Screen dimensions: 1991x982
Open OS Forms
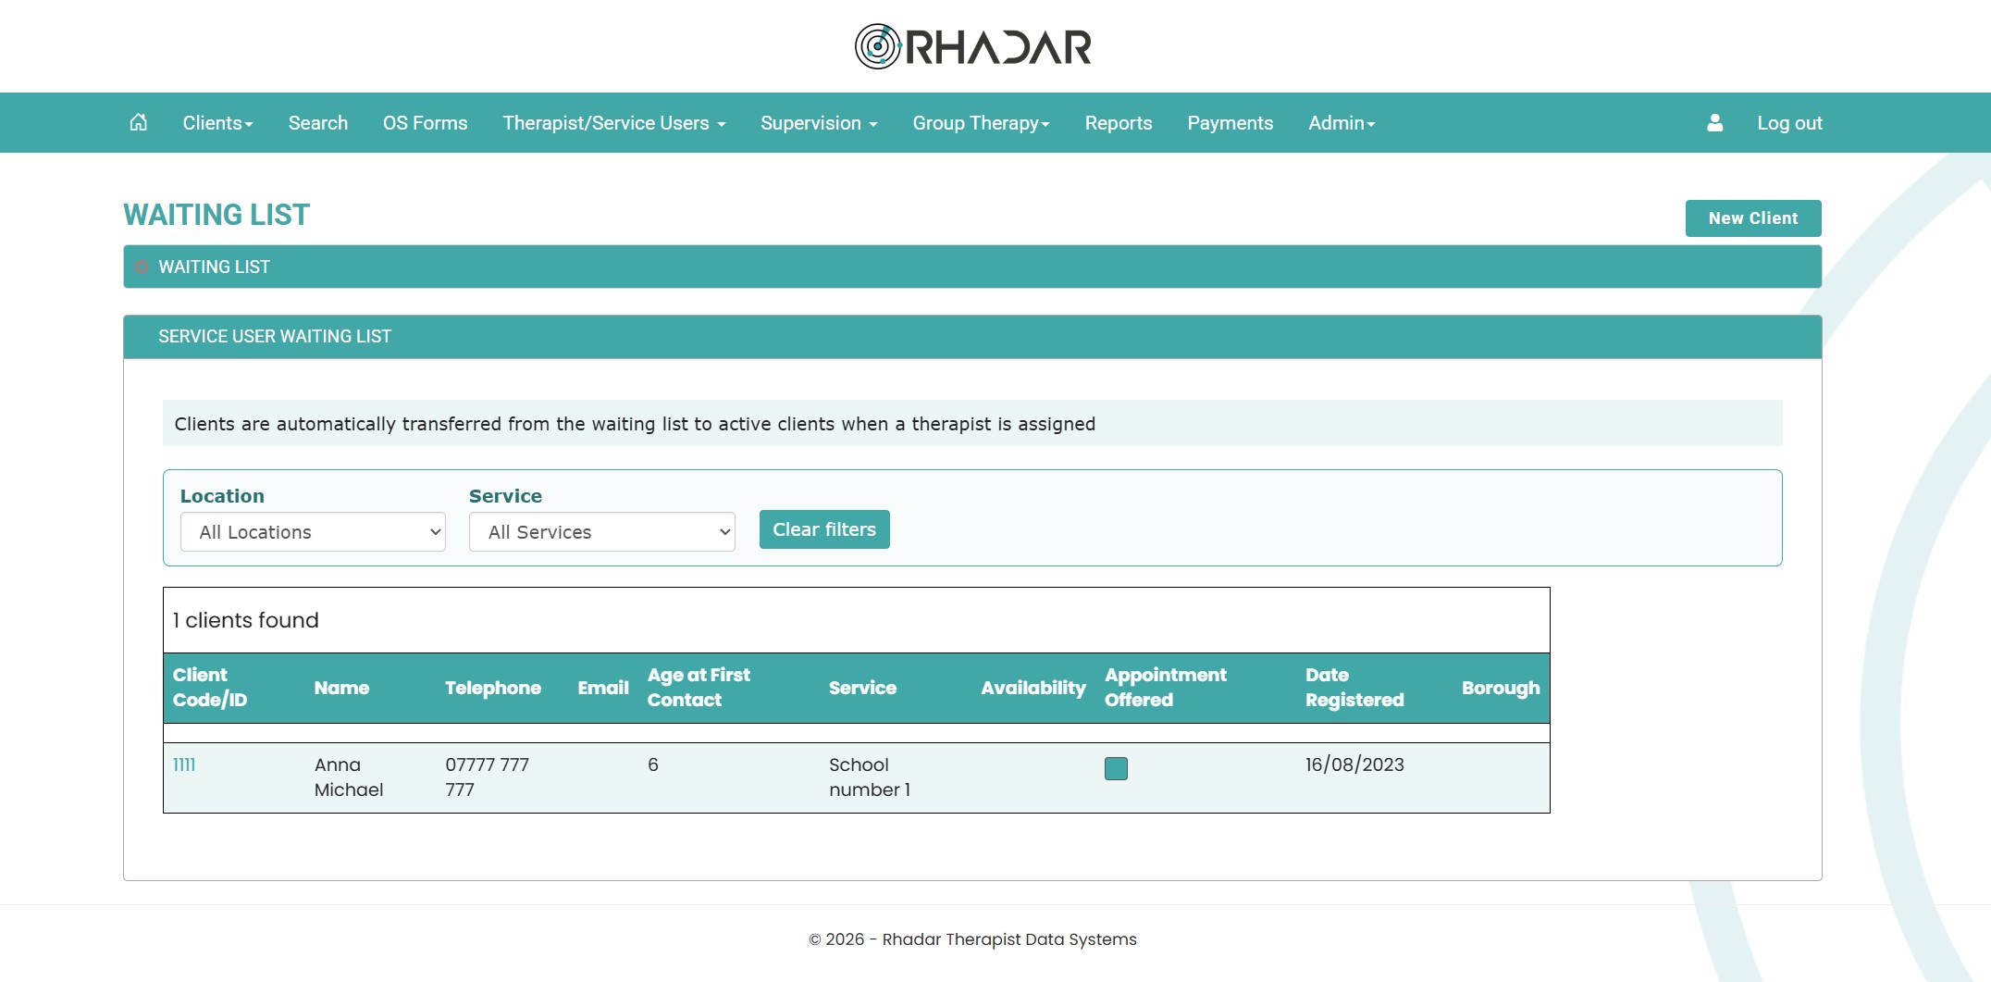coord(425,123)
